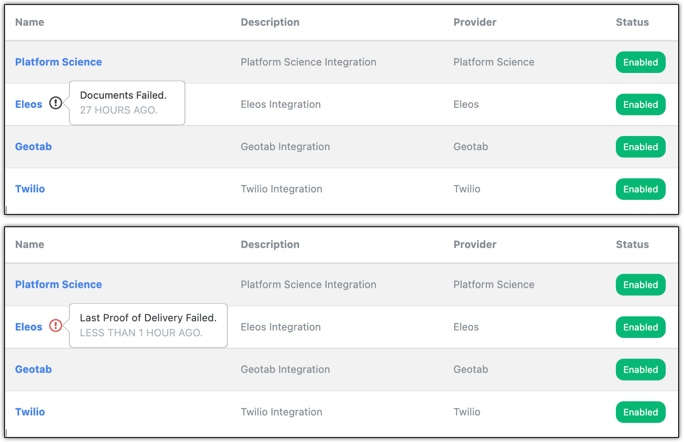Click Enabled badge for top Platform Science row
Screen dimensions: 684x442
[640, 62]
